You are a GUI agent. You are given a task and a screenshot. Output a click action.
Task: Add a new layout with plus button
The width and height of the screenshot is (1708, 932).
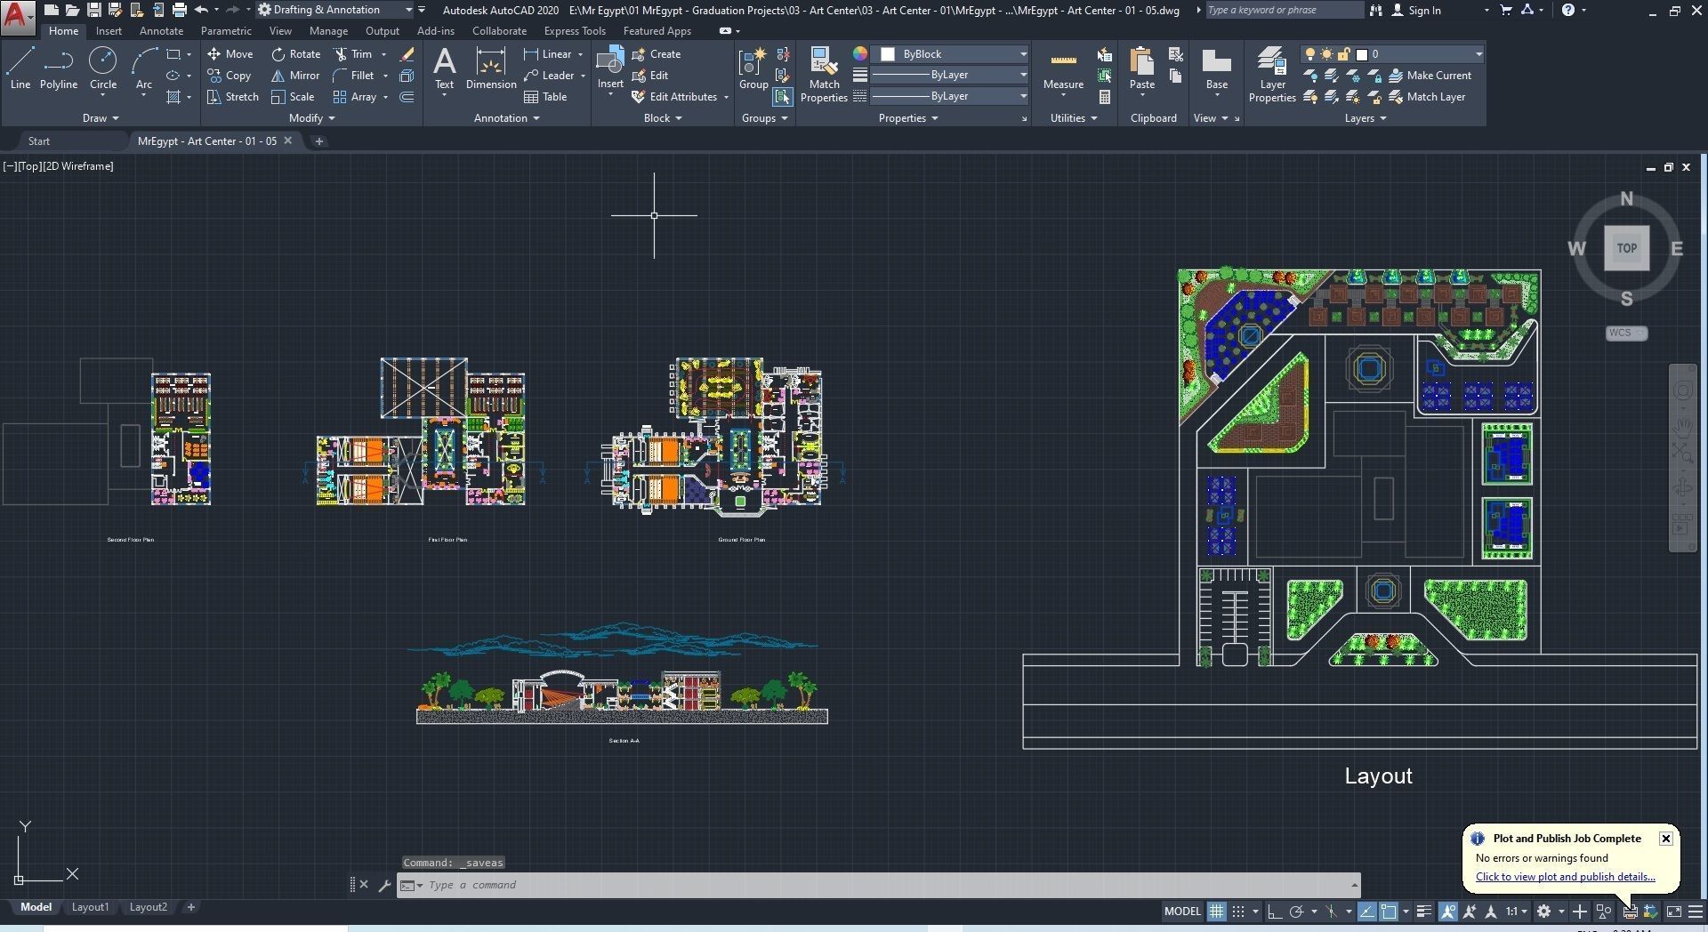pos(190,907)
